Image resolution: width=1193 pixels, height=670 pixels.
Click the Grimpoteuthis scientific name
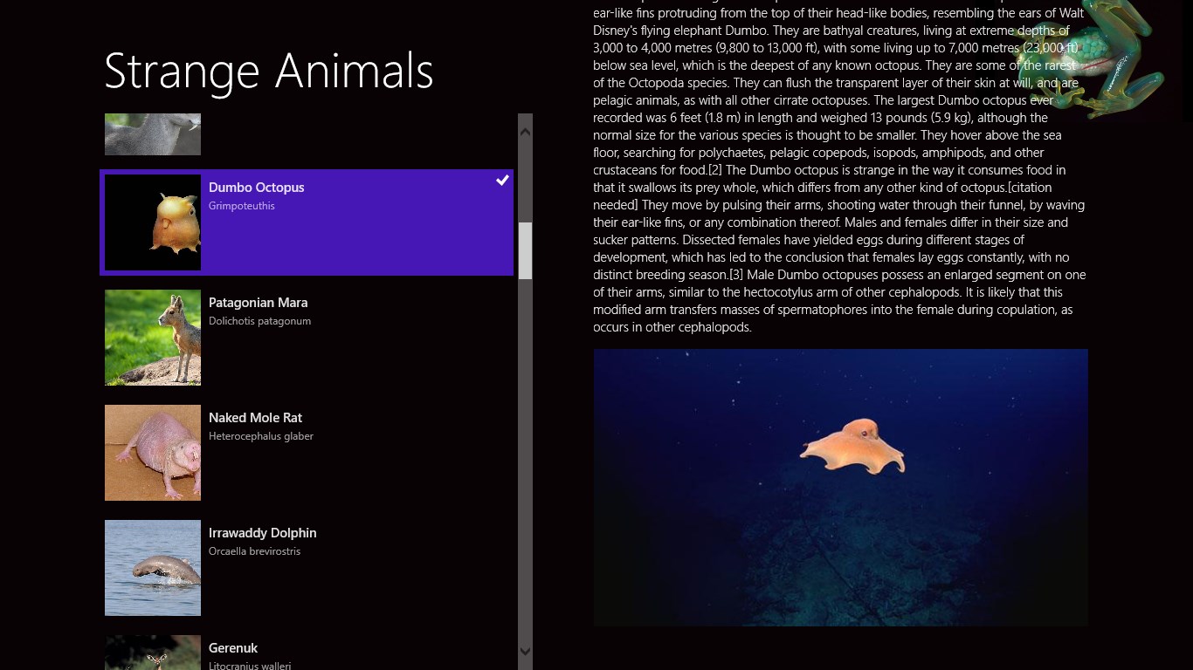242,206
